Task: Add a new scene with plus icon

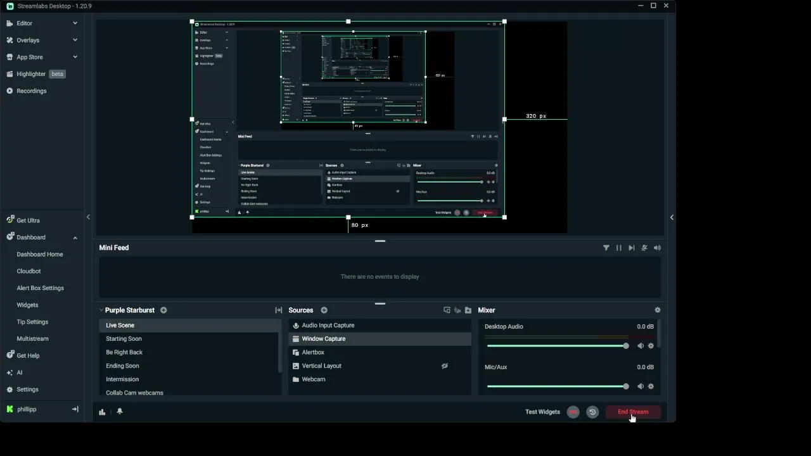Action: pyautogui.click(x=163, y=310)
